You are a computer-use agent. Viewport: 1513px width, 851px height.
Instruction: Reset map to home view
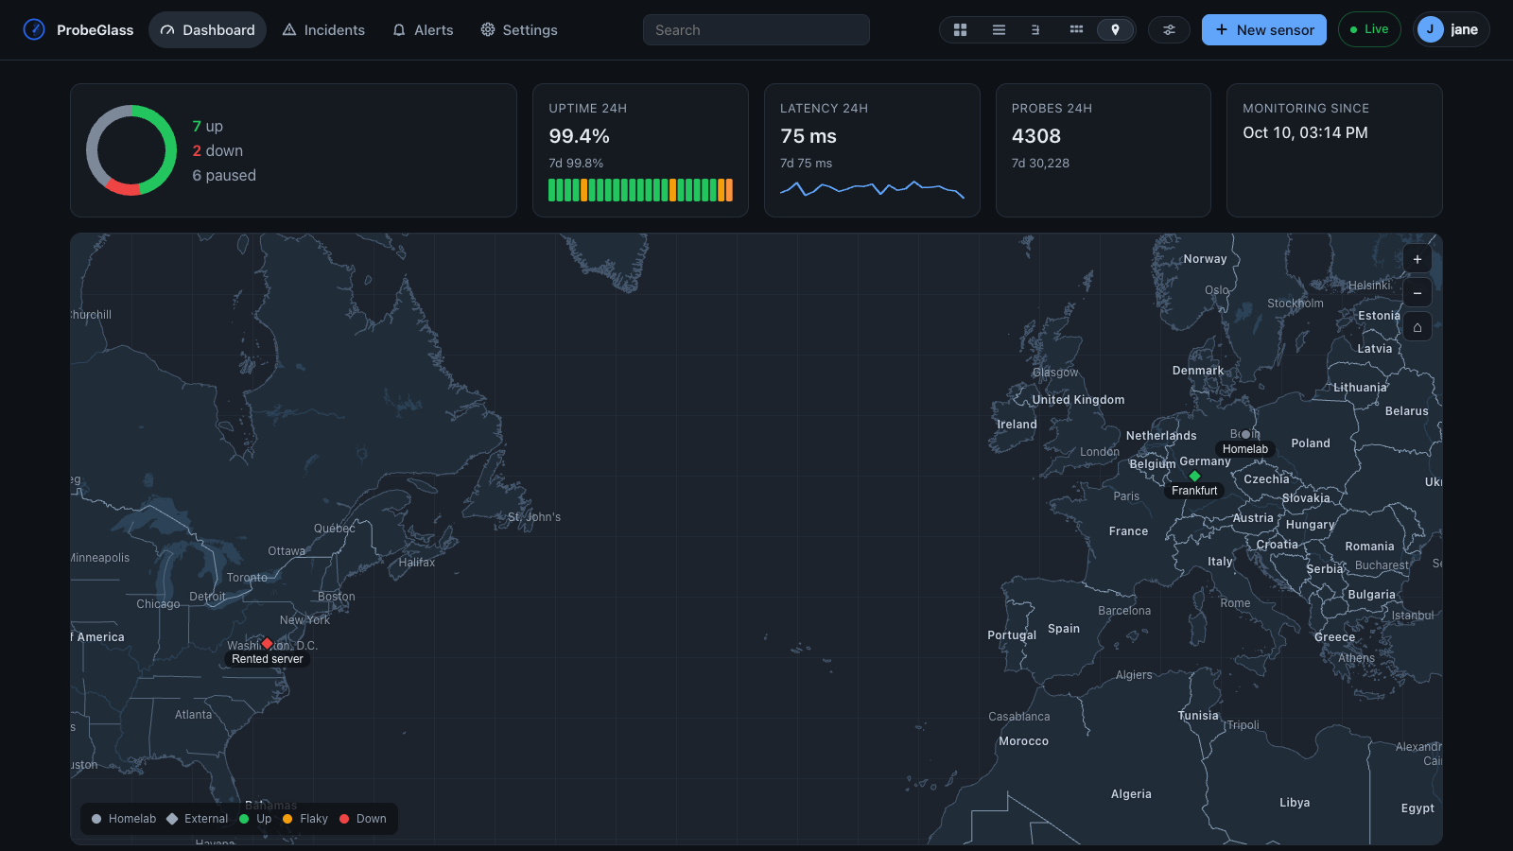(1417, 327)
